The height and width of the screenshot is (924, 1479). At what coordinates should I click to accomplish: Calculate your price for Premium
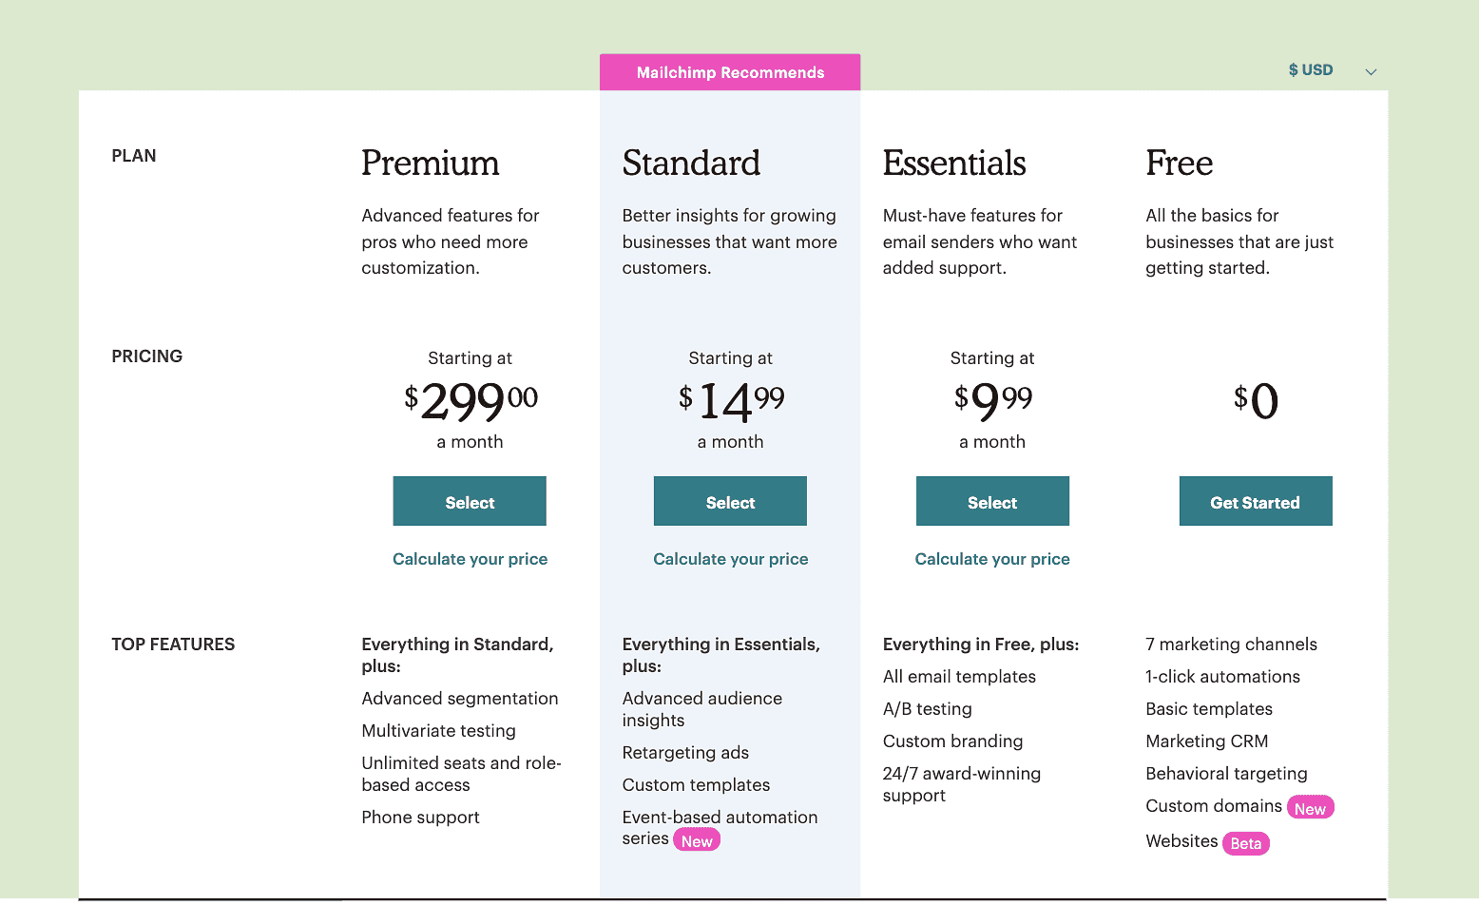click(x=470, y=559)
